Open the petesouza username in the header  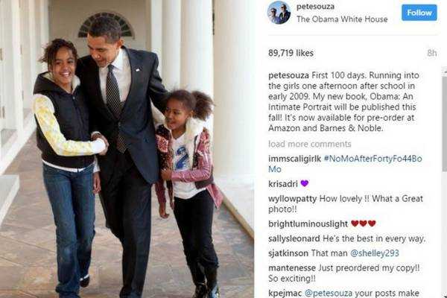(315, 7)
